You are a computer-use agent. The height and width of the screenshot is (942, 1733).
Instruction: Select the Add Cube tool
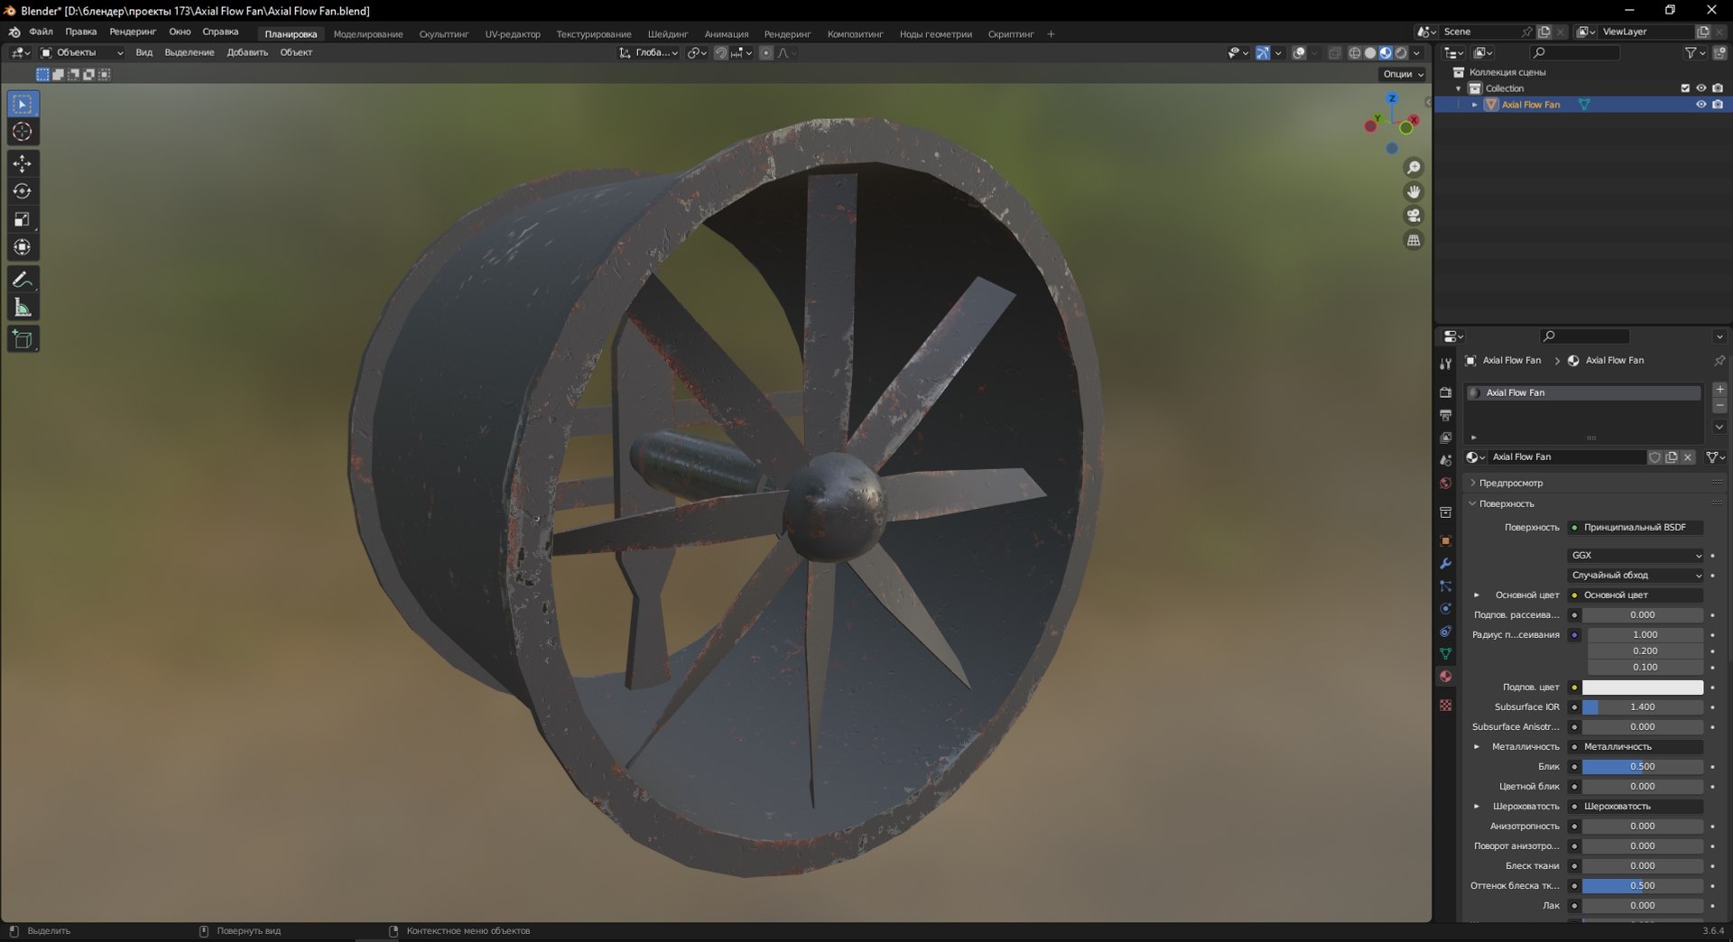pos(23,339)
